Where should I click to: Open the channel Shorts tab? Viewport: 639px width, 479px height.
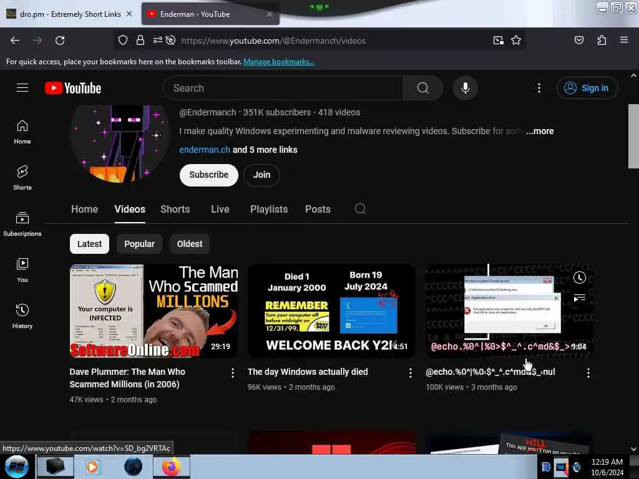point(175,210)
